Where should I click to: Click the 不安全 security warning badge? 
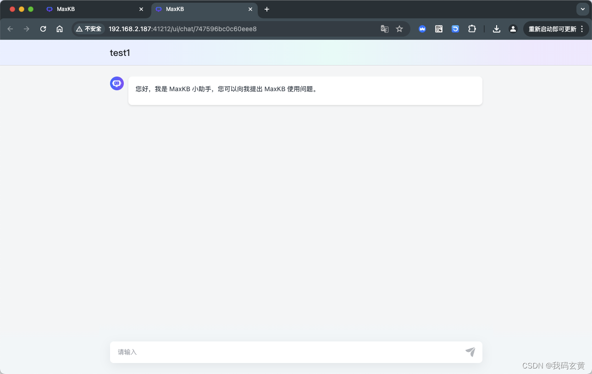coord(89,29)
